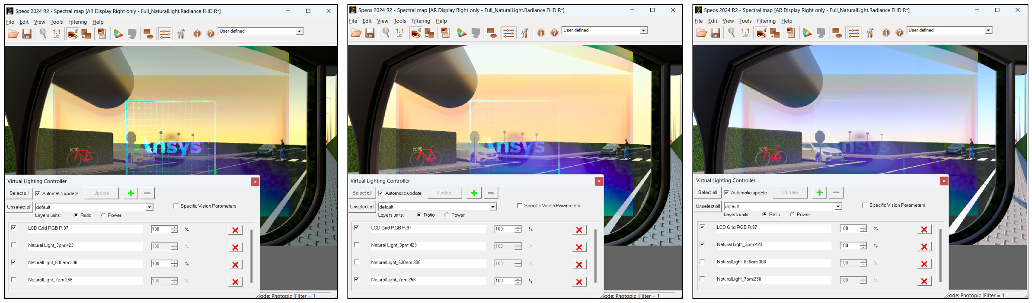Open File menu in left window

pyautogui.click(x=10, y=22)
